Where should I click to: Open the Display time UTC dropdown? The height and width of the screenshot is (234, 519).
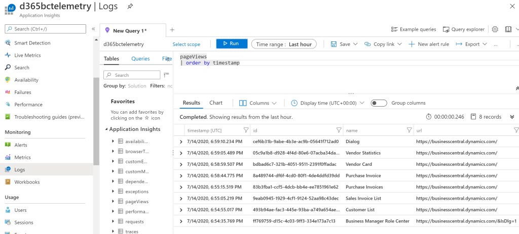point(328,103)
